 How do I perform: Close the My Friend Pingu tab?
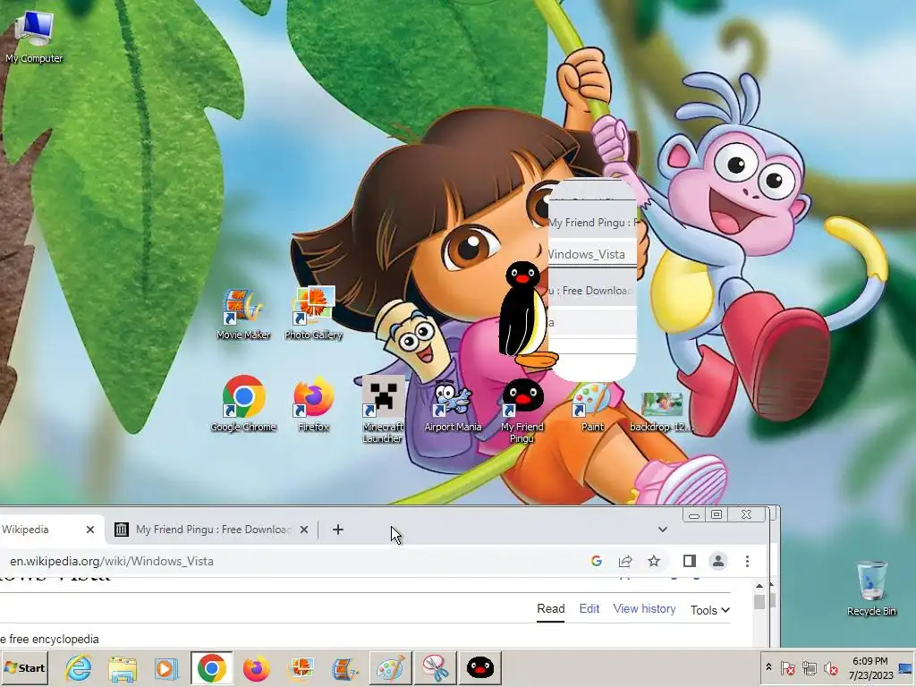pos(304,530)
